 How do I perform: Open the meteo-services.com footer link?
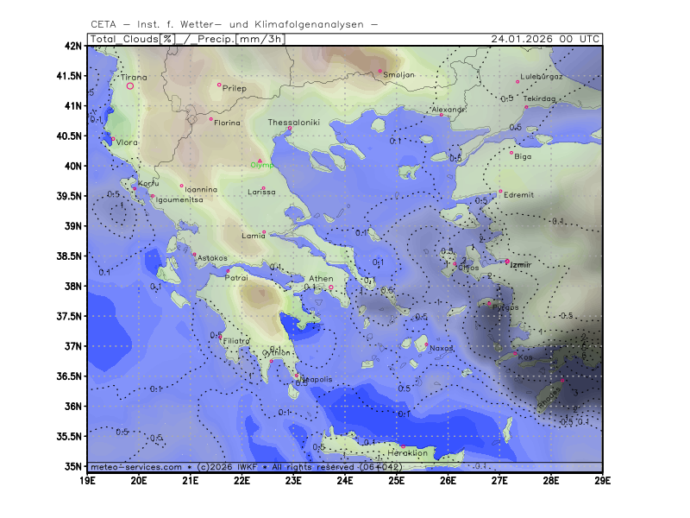point(136,466)
